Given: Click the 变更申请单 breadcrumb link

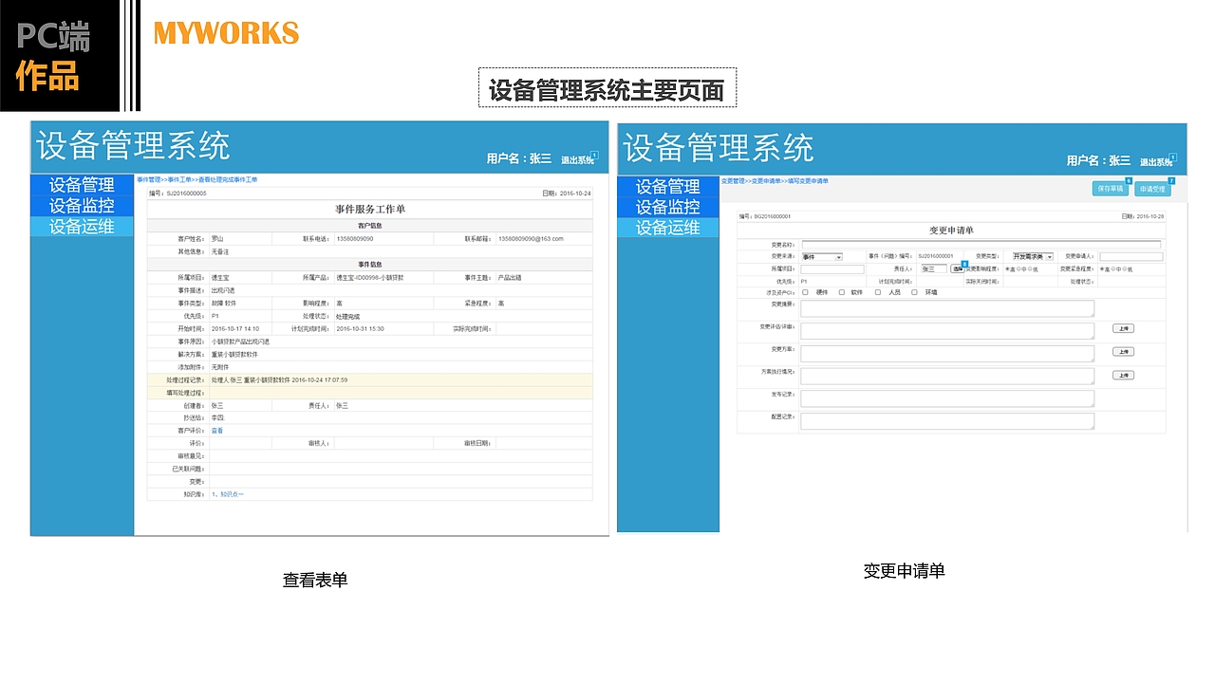Looking at the screenshot, I should pos(766,180).
